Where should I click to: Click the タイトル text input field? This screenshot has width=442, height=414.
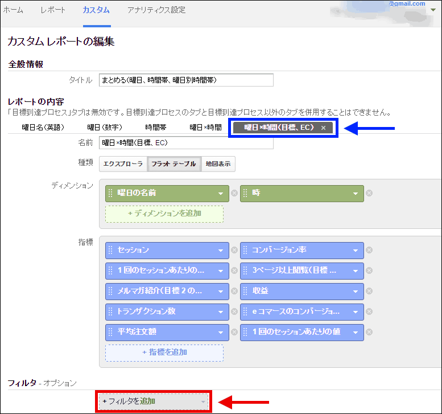(x=185, y=80)
